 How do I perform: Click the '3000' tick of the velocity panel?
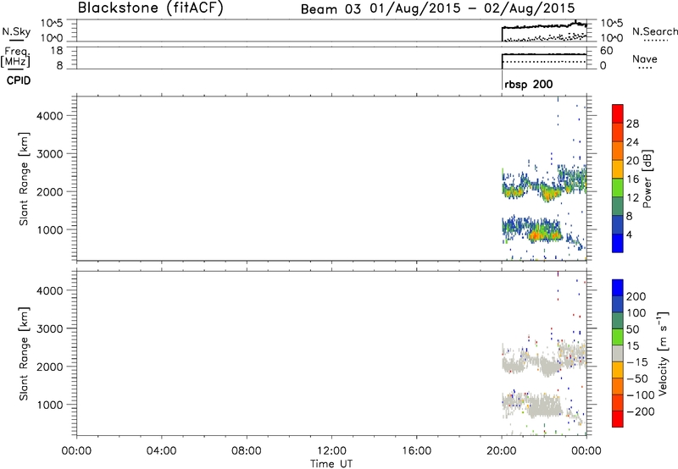coord(50,328)
